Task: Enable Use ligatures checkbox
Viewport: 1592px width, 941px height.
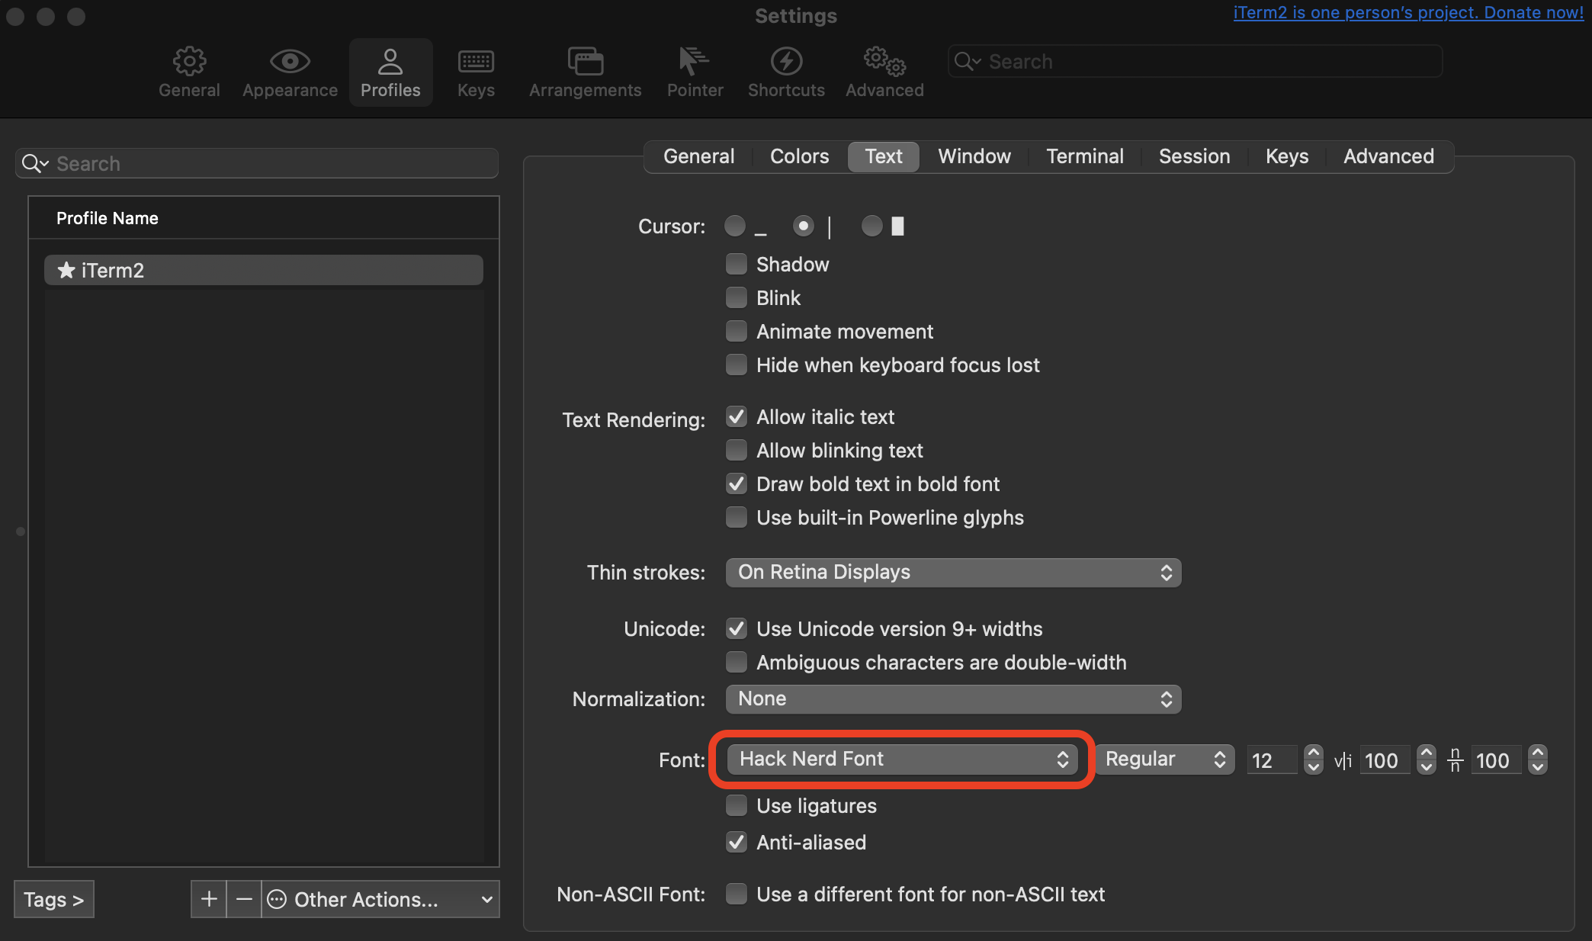Action: pos(737,806)
